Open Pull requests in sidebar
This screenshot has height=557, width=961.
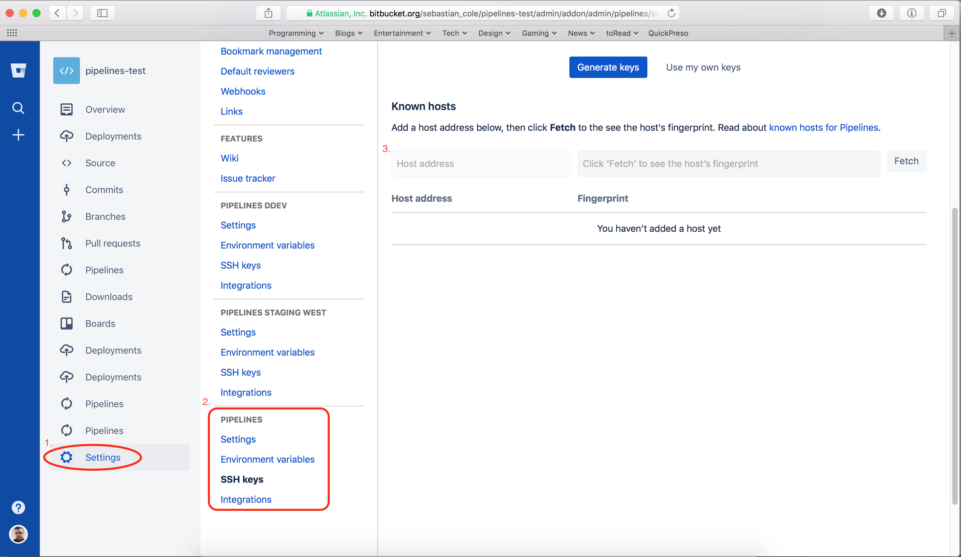coord(112,243)
